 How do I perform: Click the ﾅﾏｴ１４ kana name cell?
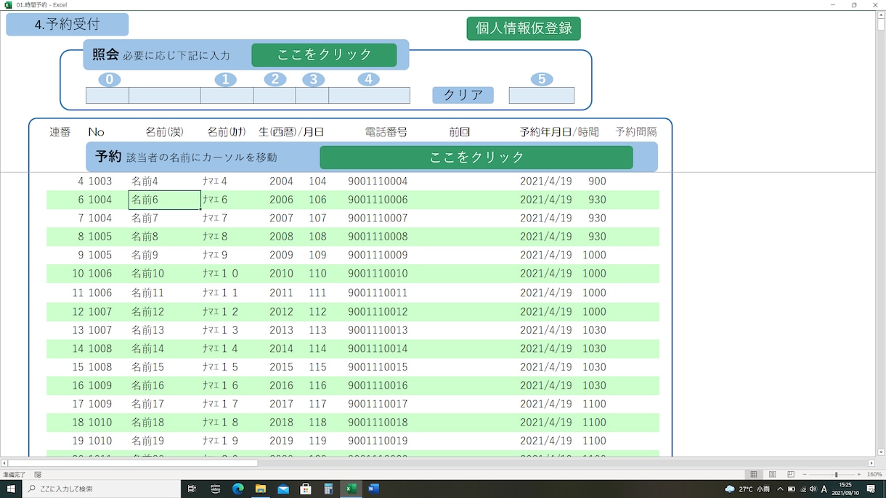click(x=221, y=348)
